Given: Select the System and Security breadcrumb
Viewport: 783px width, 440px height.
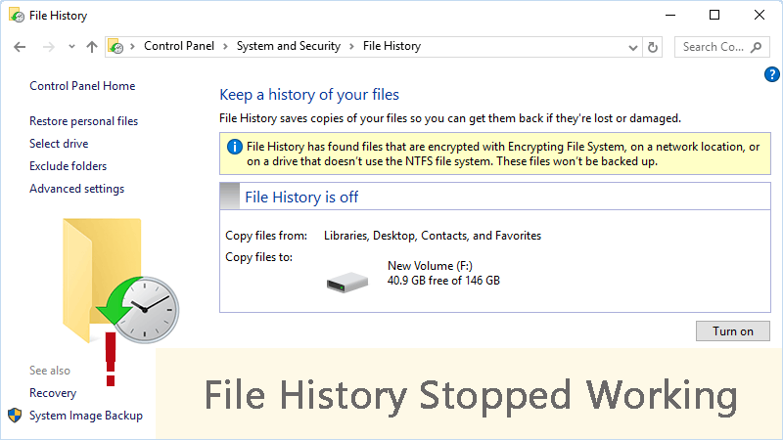Looking at the screenshot, I should (x=288, y=46).
